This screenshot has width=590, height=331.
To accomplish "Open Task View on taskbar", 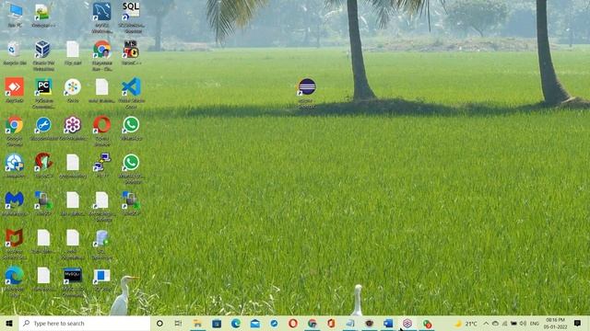I will (x=178, y=323).
